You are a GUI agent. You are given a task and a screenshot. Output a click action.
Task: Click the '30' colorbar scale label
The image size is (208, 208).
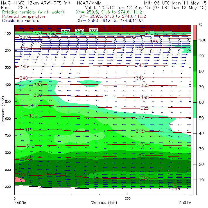201,149
